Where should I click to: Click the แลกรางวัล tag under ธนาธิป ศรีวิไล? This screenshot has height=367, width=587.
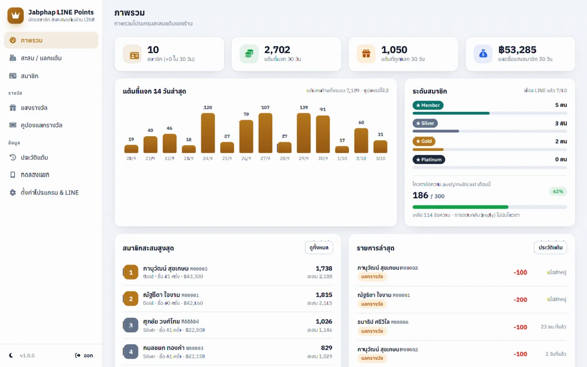click(372, 331)
